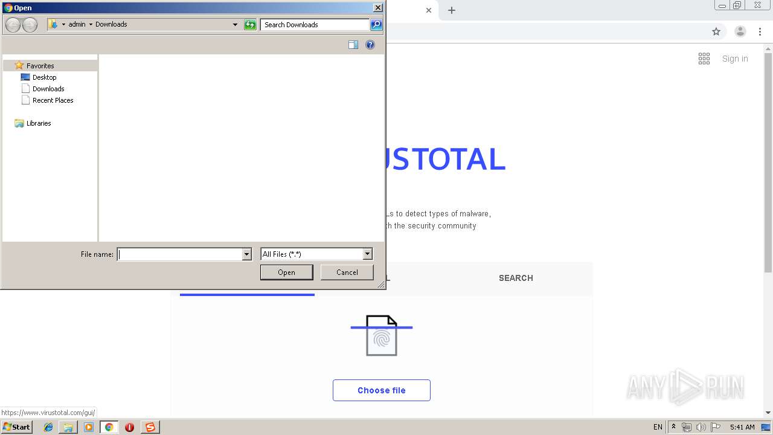Expand the arrow between admin and Downloads

click(x=91, y=24)
